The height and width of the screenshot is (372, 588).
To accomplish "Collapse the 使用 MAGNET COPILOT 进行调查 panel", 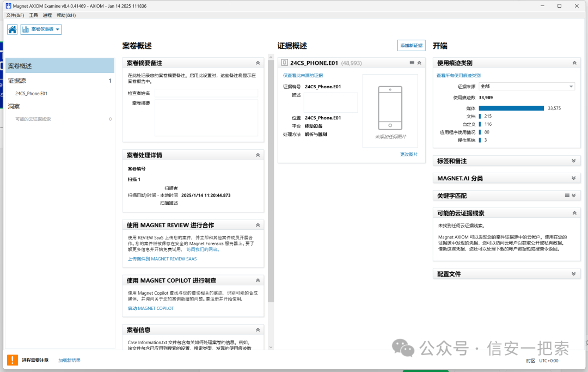I will point(258,280).
